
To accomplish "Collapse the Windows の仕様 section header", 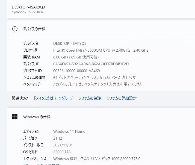I will pyautogui.click(x=101, y=117).
